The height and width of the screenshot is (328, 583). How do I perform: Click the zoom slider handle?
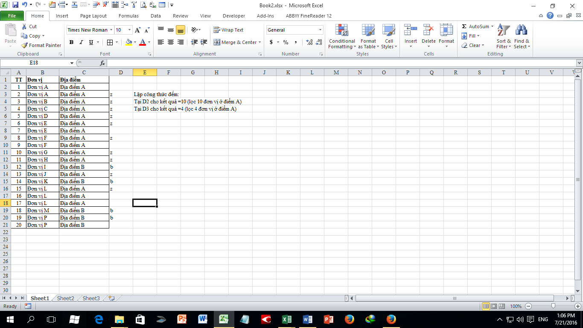(553, 306)
